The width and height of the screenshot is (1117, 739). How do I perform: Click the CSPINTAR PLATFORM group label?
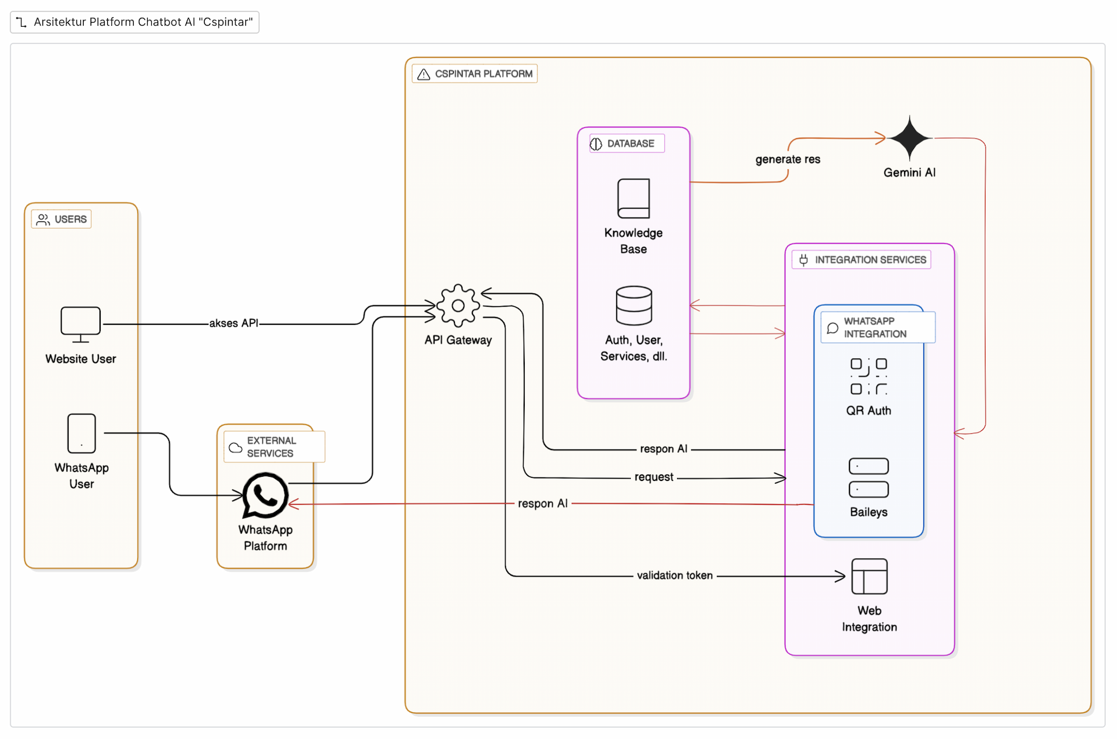(x=475, y=74)
